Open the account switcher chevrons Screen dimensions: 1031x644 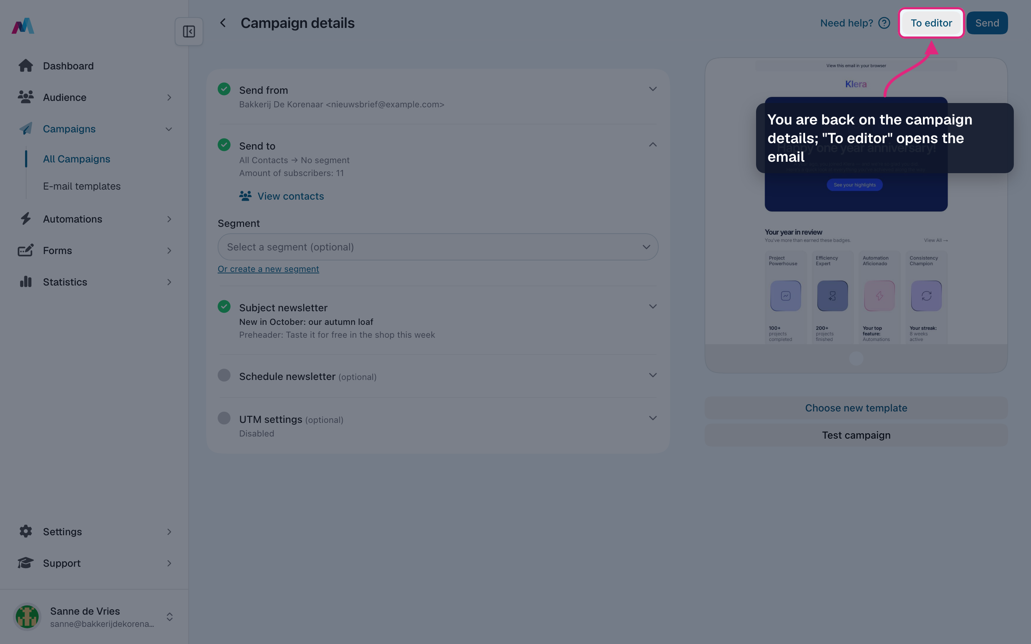[x=169, y=617]
